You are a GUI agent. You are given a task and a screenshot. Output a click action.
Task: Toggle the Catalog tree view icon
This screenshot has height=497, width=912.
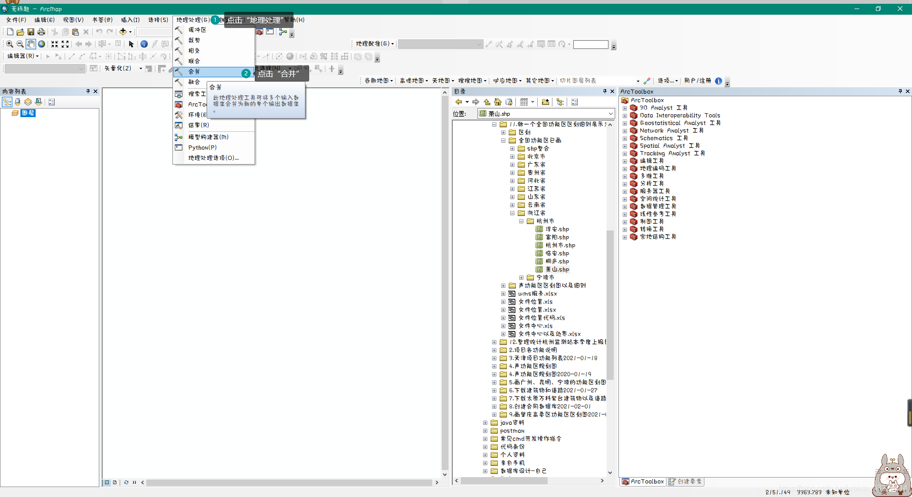tap(560, 102)
